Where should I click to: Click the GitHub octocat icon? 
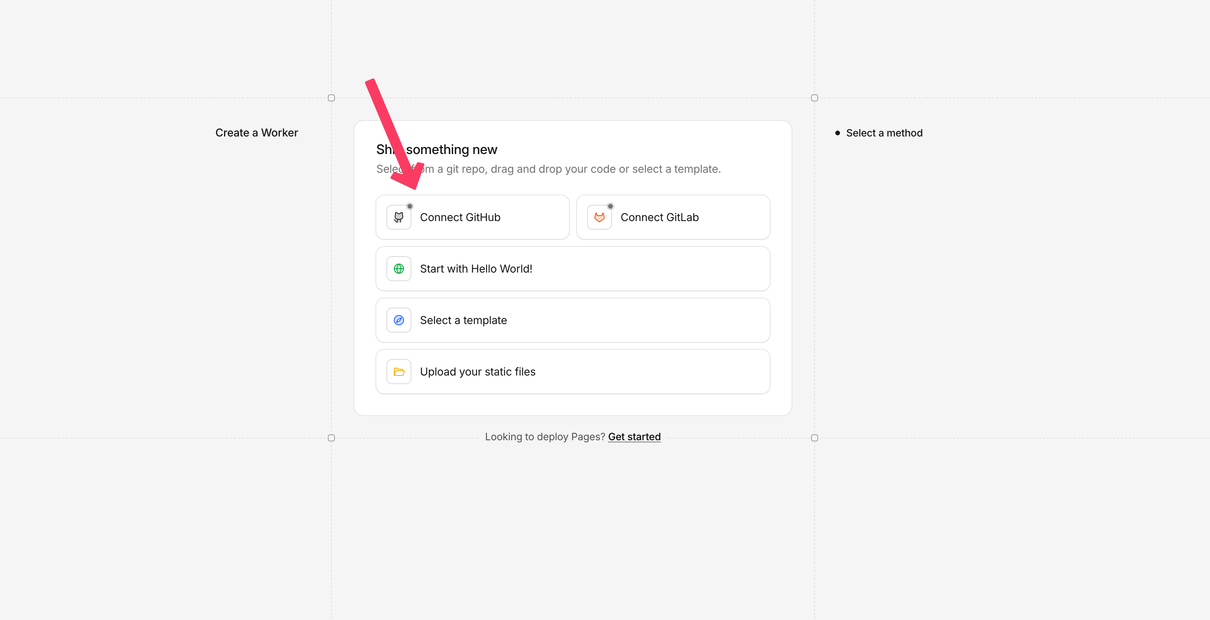[399, 217]
